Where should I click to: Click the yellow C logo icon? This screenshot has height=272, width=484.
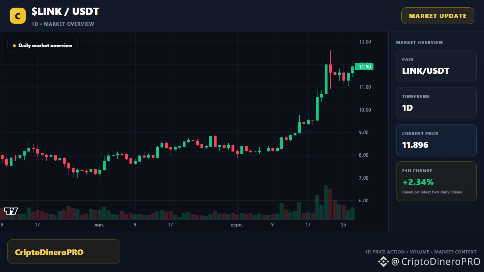point(18,16)
